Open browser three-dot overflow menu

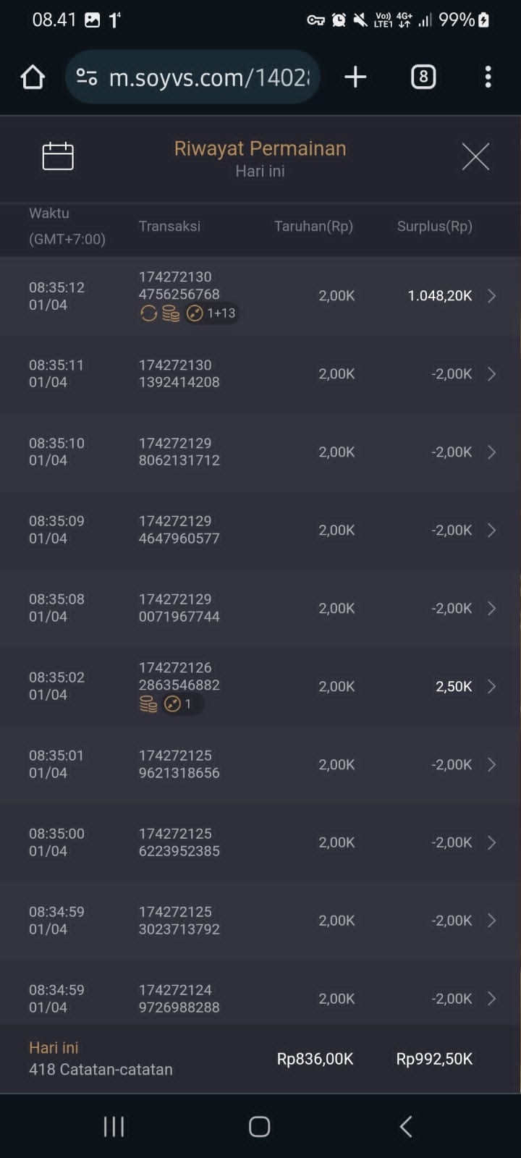[488, 77]
